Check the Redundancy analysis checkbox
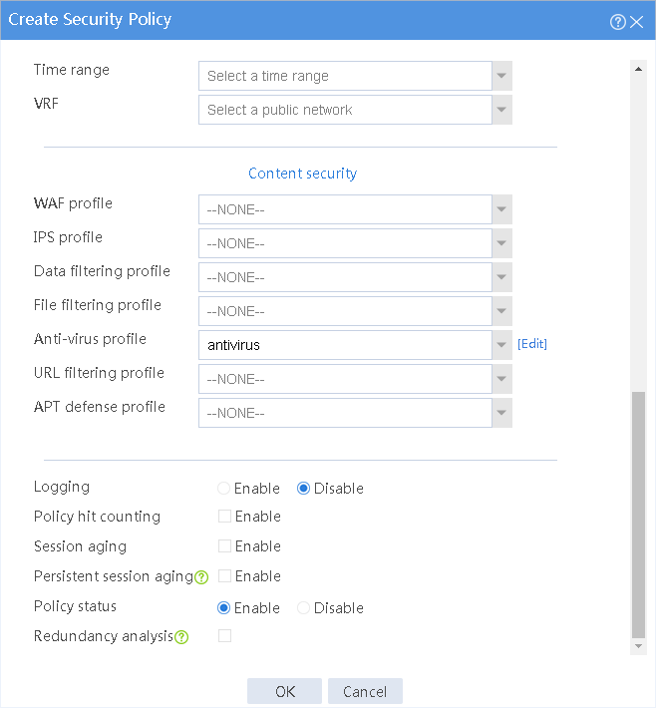Screen dimensions: 656x708 [225, 636]
